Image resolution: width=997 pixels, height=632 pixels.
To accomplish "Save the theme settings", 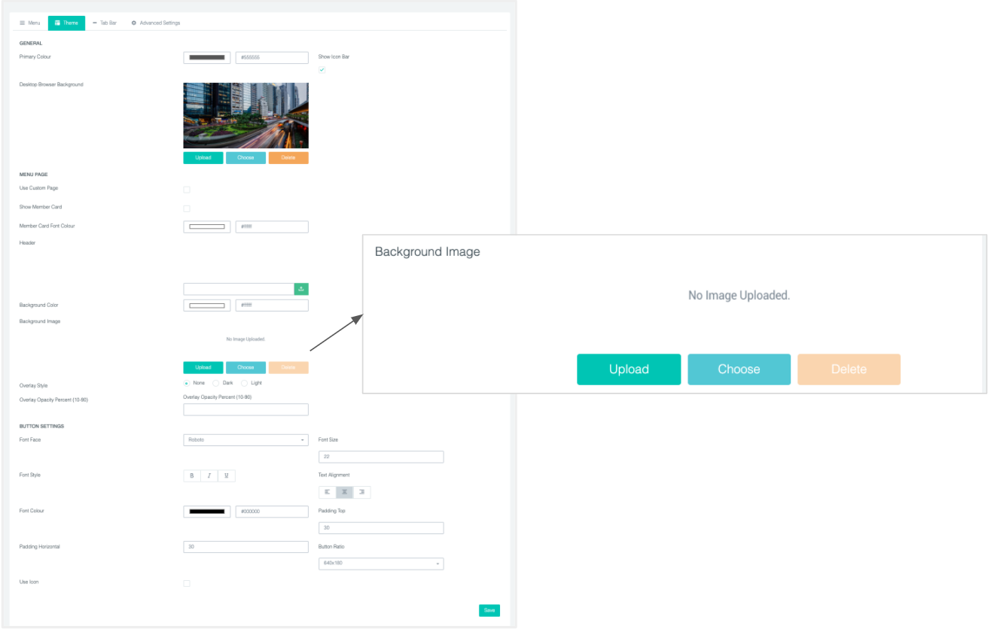I will coord(489,611).
